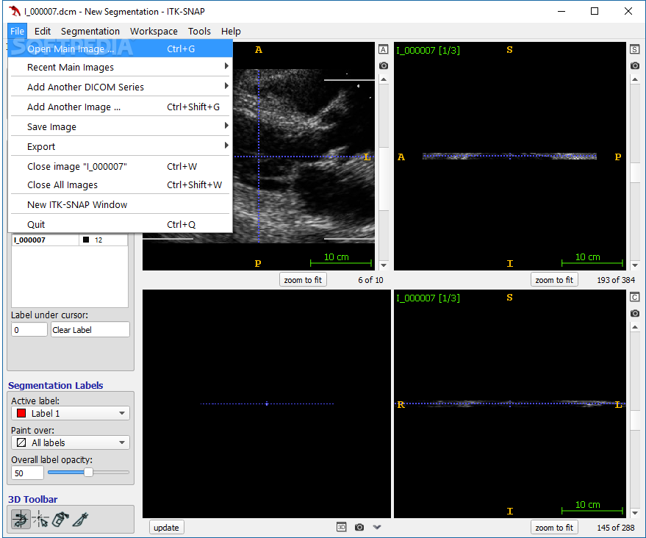Viewport: 646px width, 538px height.
Task: Choose Add Another Image menu entry
Action: (x=120, y=107)
